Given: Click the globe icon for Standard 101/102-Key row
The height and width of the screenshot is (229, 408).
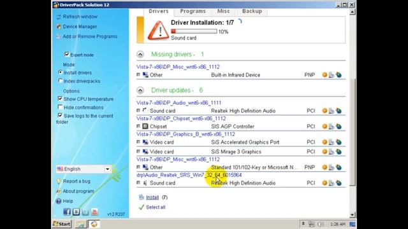Looking at the screenshot, I should point(339,167).
